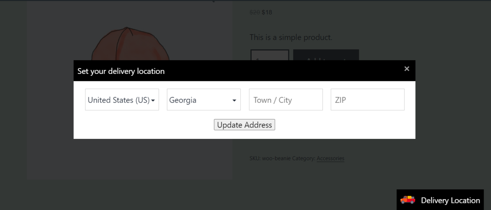Screen dimensions: 491x210
Task: Click the red delivery truck icon
Action: click(x=408, y=200)
